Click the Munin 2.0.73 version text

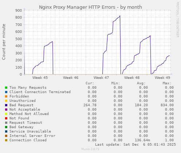(x=90, y=149)
